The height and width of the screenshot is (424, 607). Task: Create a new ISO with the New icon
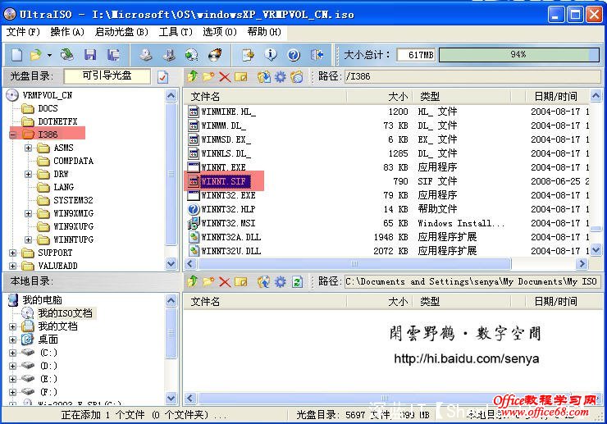(16, 56)
